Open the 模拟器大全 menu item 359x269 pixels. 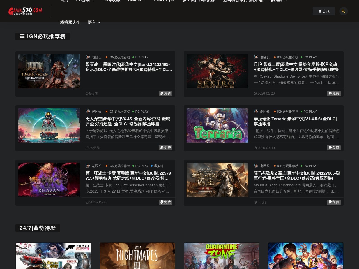point(70,22)
